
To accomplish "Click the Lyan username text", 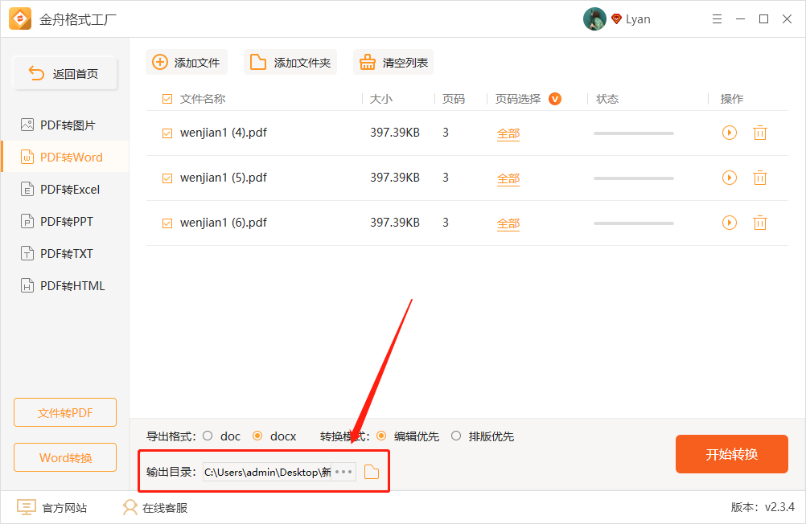I will tap(638, 19).
